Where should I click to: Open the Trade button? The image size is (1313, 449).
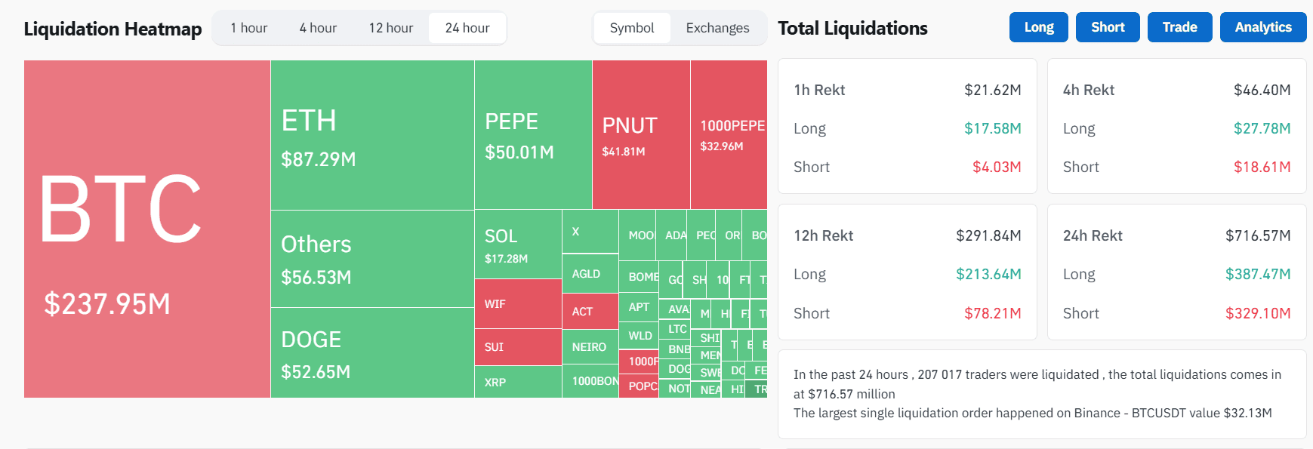[x=1179, y=27]
